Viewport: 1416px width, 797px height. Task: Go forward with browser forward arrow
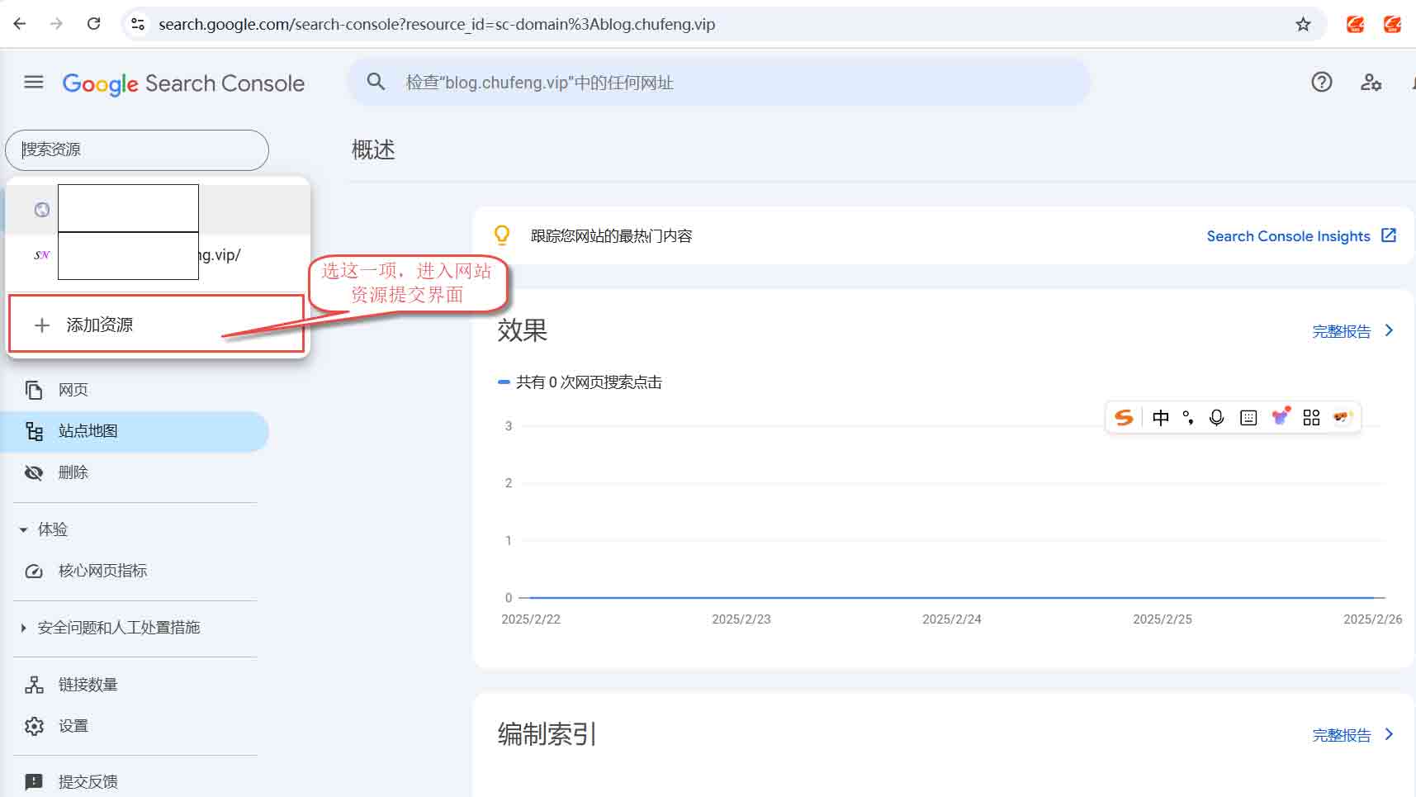coord(56,24)
